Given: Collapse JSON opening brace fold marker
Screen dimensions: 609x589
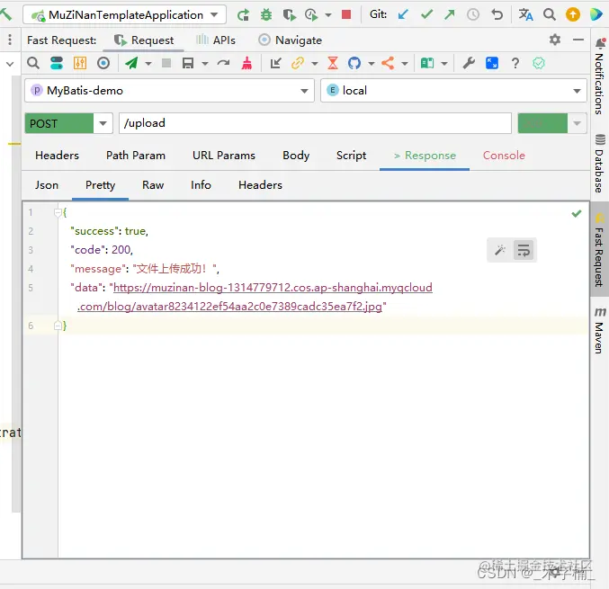Looking at the screenshot, I should coord(58,212).
